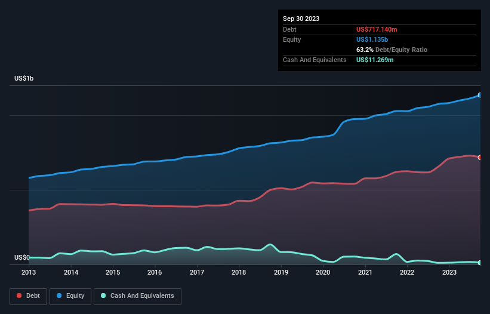The width and height of the screenshot is (490, 314).
Task: Click the US$717.140m debt value
Action: click(x=377, y=29)
